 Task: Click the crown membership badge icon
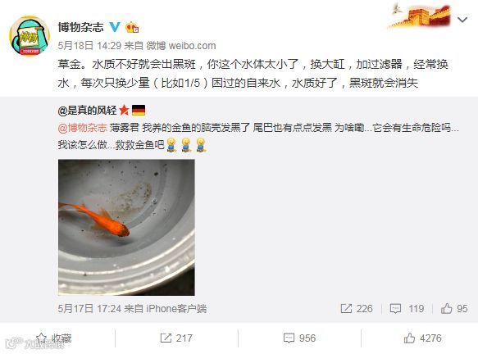(x=132, y=27)
